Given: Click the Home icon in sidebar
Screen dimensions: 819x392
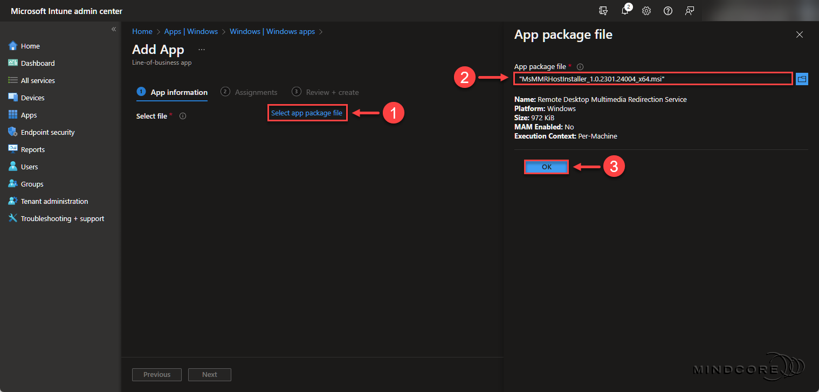Looking at the screenshot, I should coord(13,46).
